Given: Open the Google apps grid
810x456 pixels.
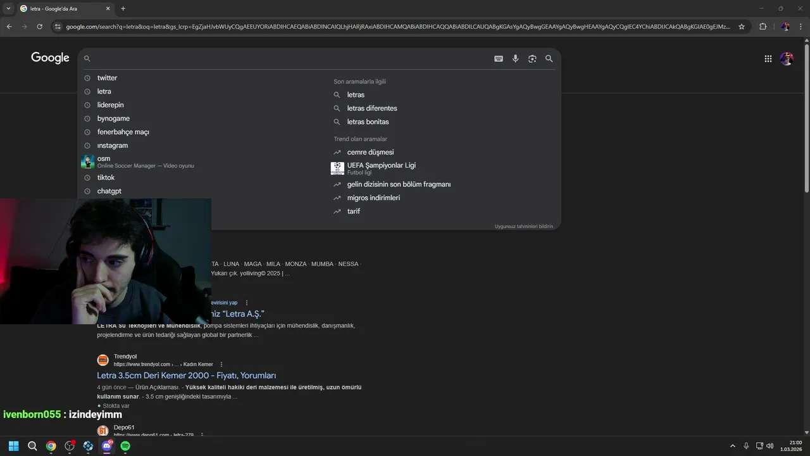Looking at the screenshot, I should (768, 58).
